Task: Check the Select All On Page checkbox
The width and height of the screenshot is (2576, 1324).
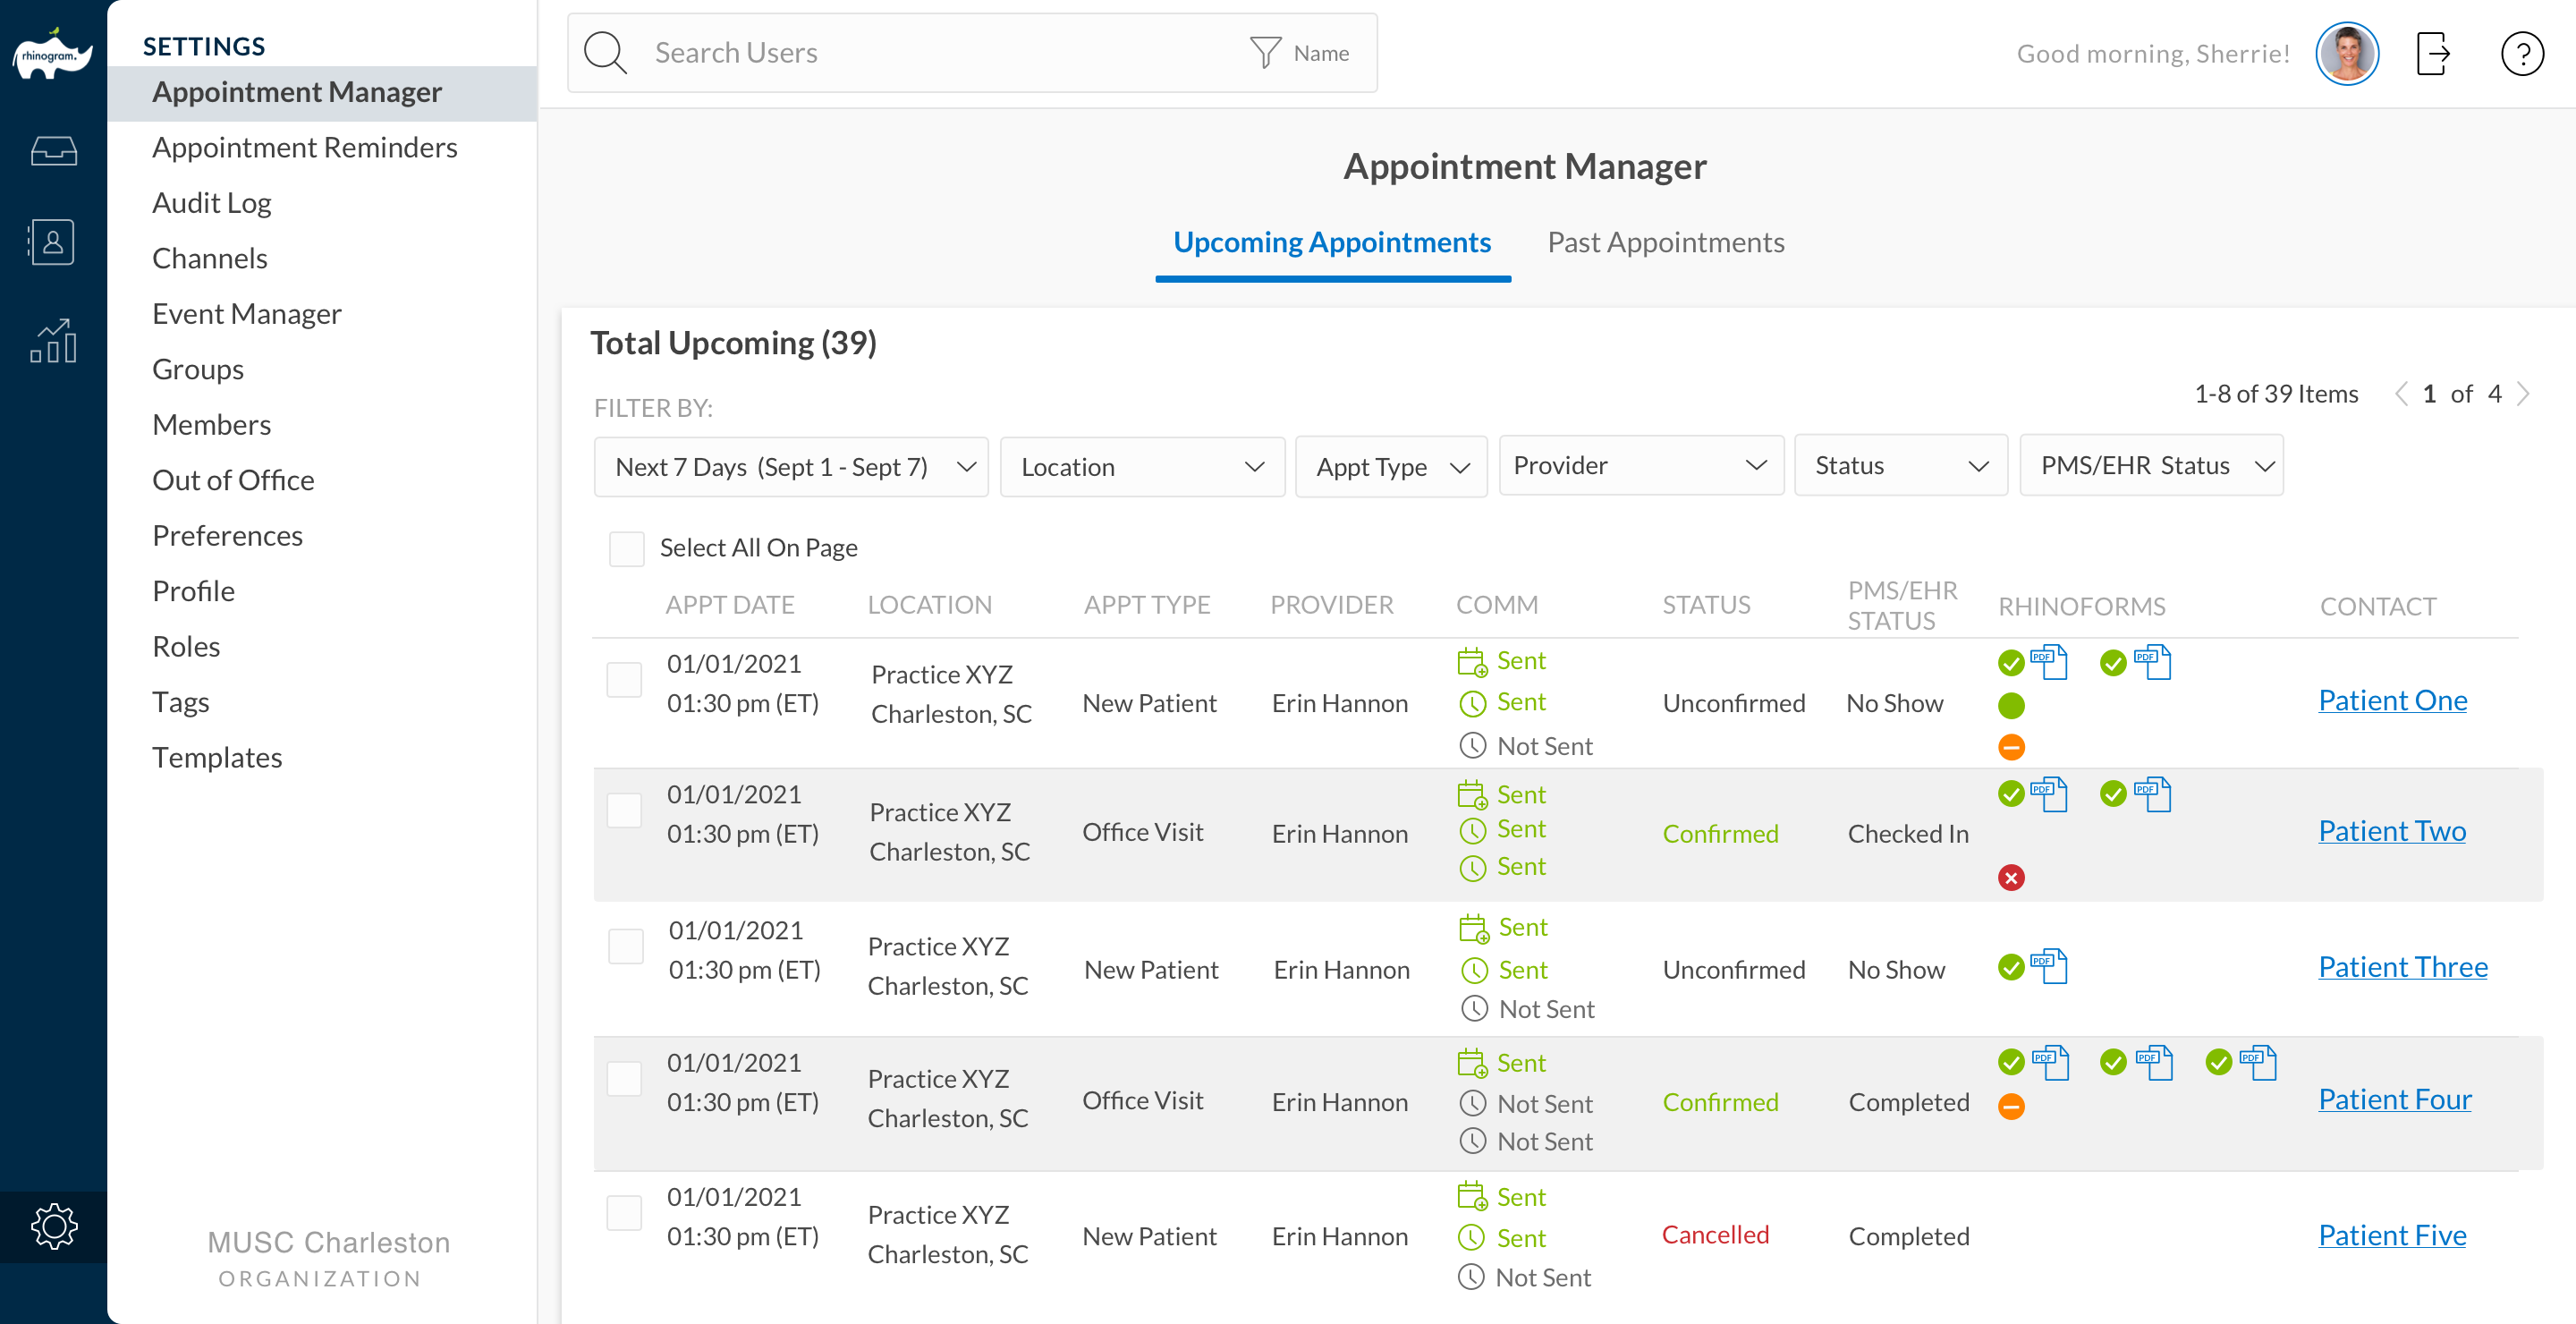Action: pyautogui.click(x=626, y=548)
